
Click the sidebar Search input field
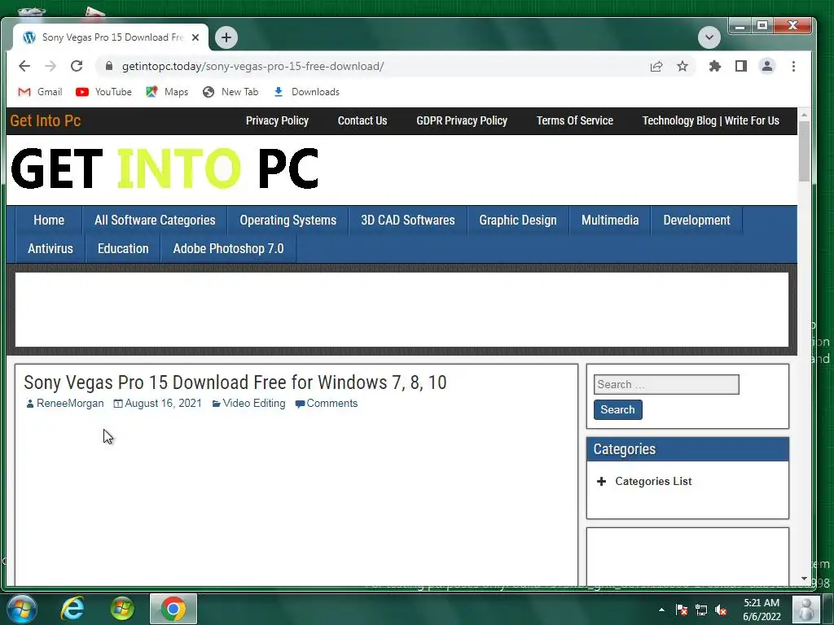pos(666,384)
